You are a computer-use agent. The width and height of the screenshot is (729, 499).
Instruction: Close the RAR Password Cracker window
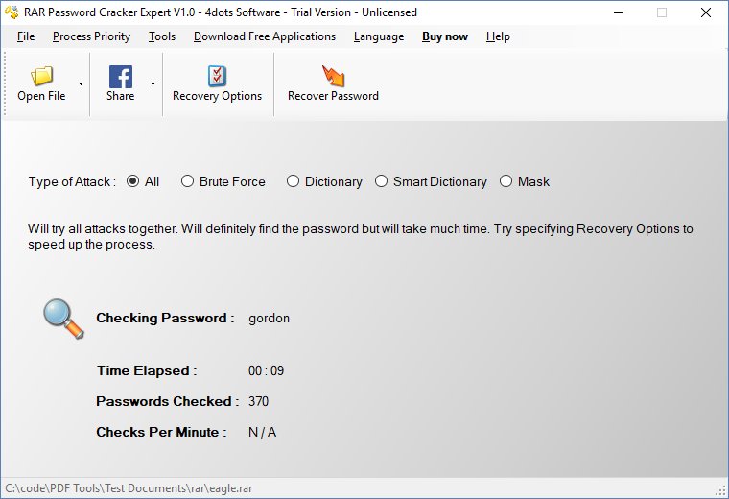tap(706, 12)
